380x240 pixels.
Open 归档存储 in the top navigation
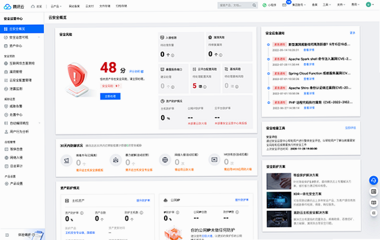tap(121, 6)
